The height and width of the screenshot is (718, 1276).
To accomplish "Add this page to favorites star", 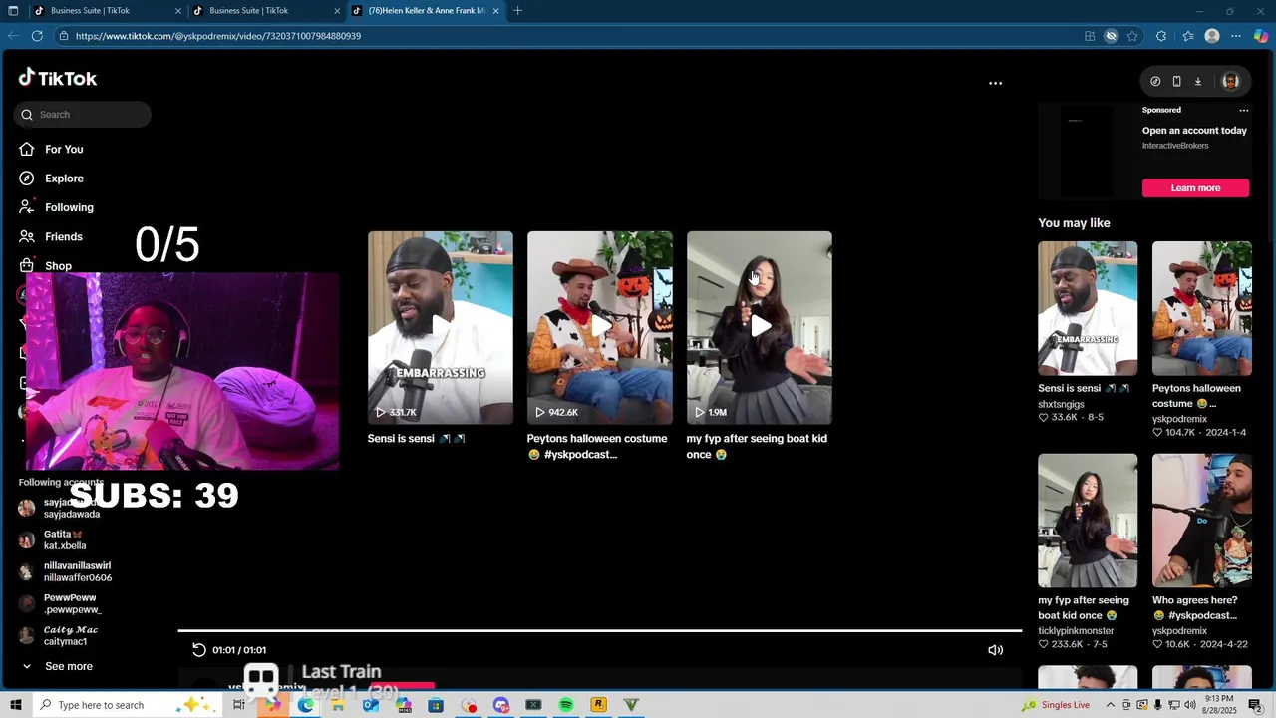I will [1132, 36].
